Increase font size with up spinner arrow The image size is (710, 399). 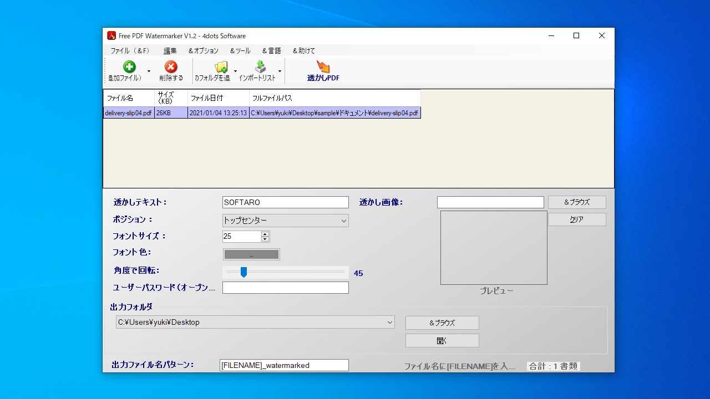pyautogui.click(x=265, y=234)
